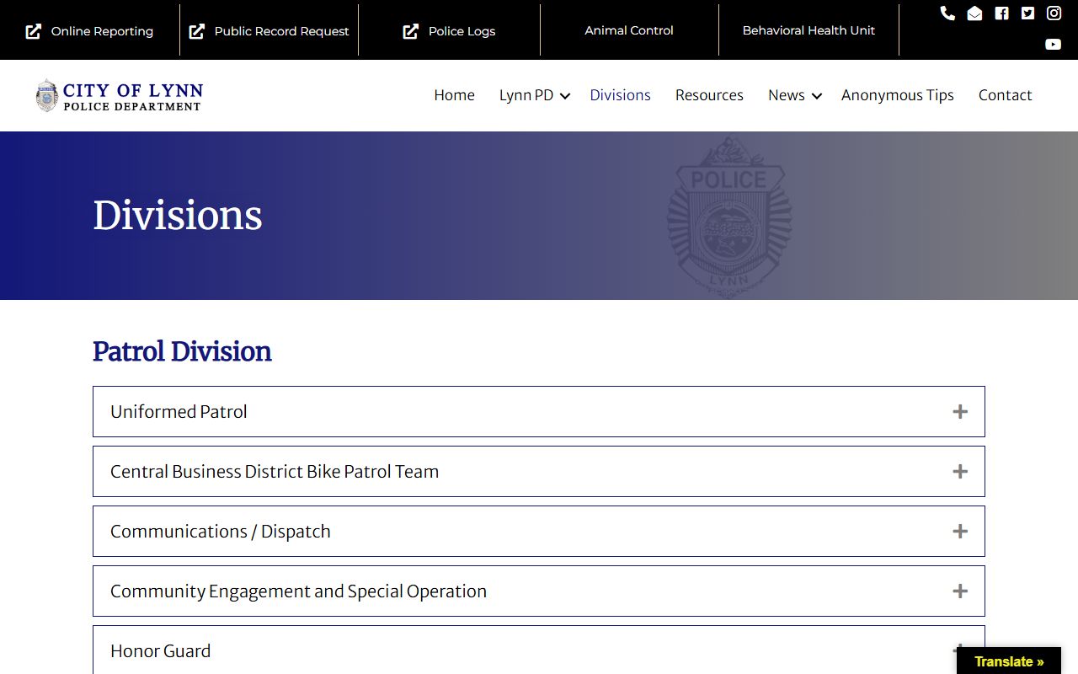
Task: Click the phone icon in top bar
Action: point(947,13)
